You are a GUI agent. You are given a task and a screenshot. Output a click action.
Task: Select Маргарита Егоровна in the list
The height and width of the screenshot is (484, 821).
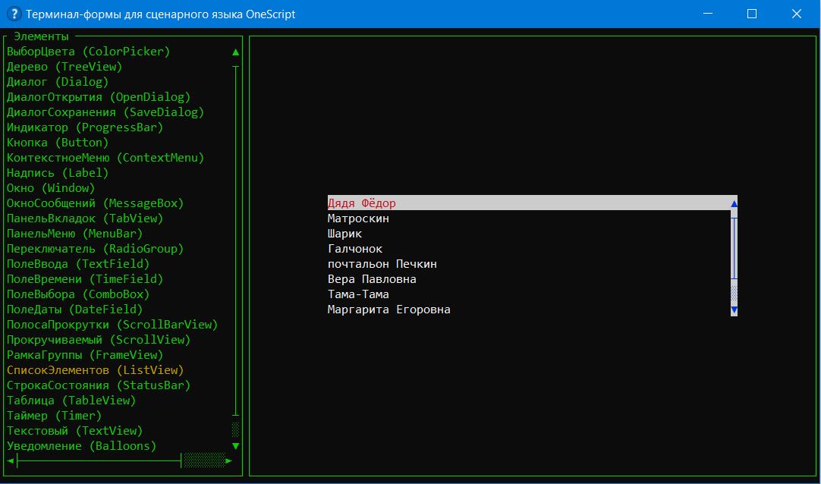388,310
